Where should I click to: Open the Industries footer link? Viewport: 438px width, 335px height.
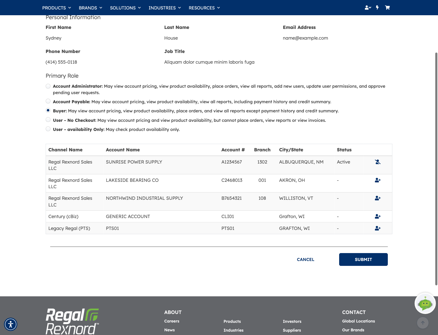(234, 330)
